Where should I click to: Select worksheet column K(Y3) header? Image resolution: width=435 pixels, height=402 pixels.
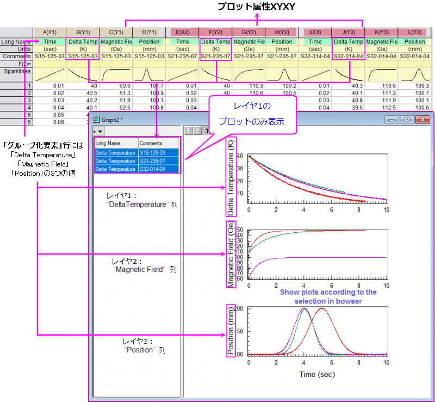click(x=382, y=32)
